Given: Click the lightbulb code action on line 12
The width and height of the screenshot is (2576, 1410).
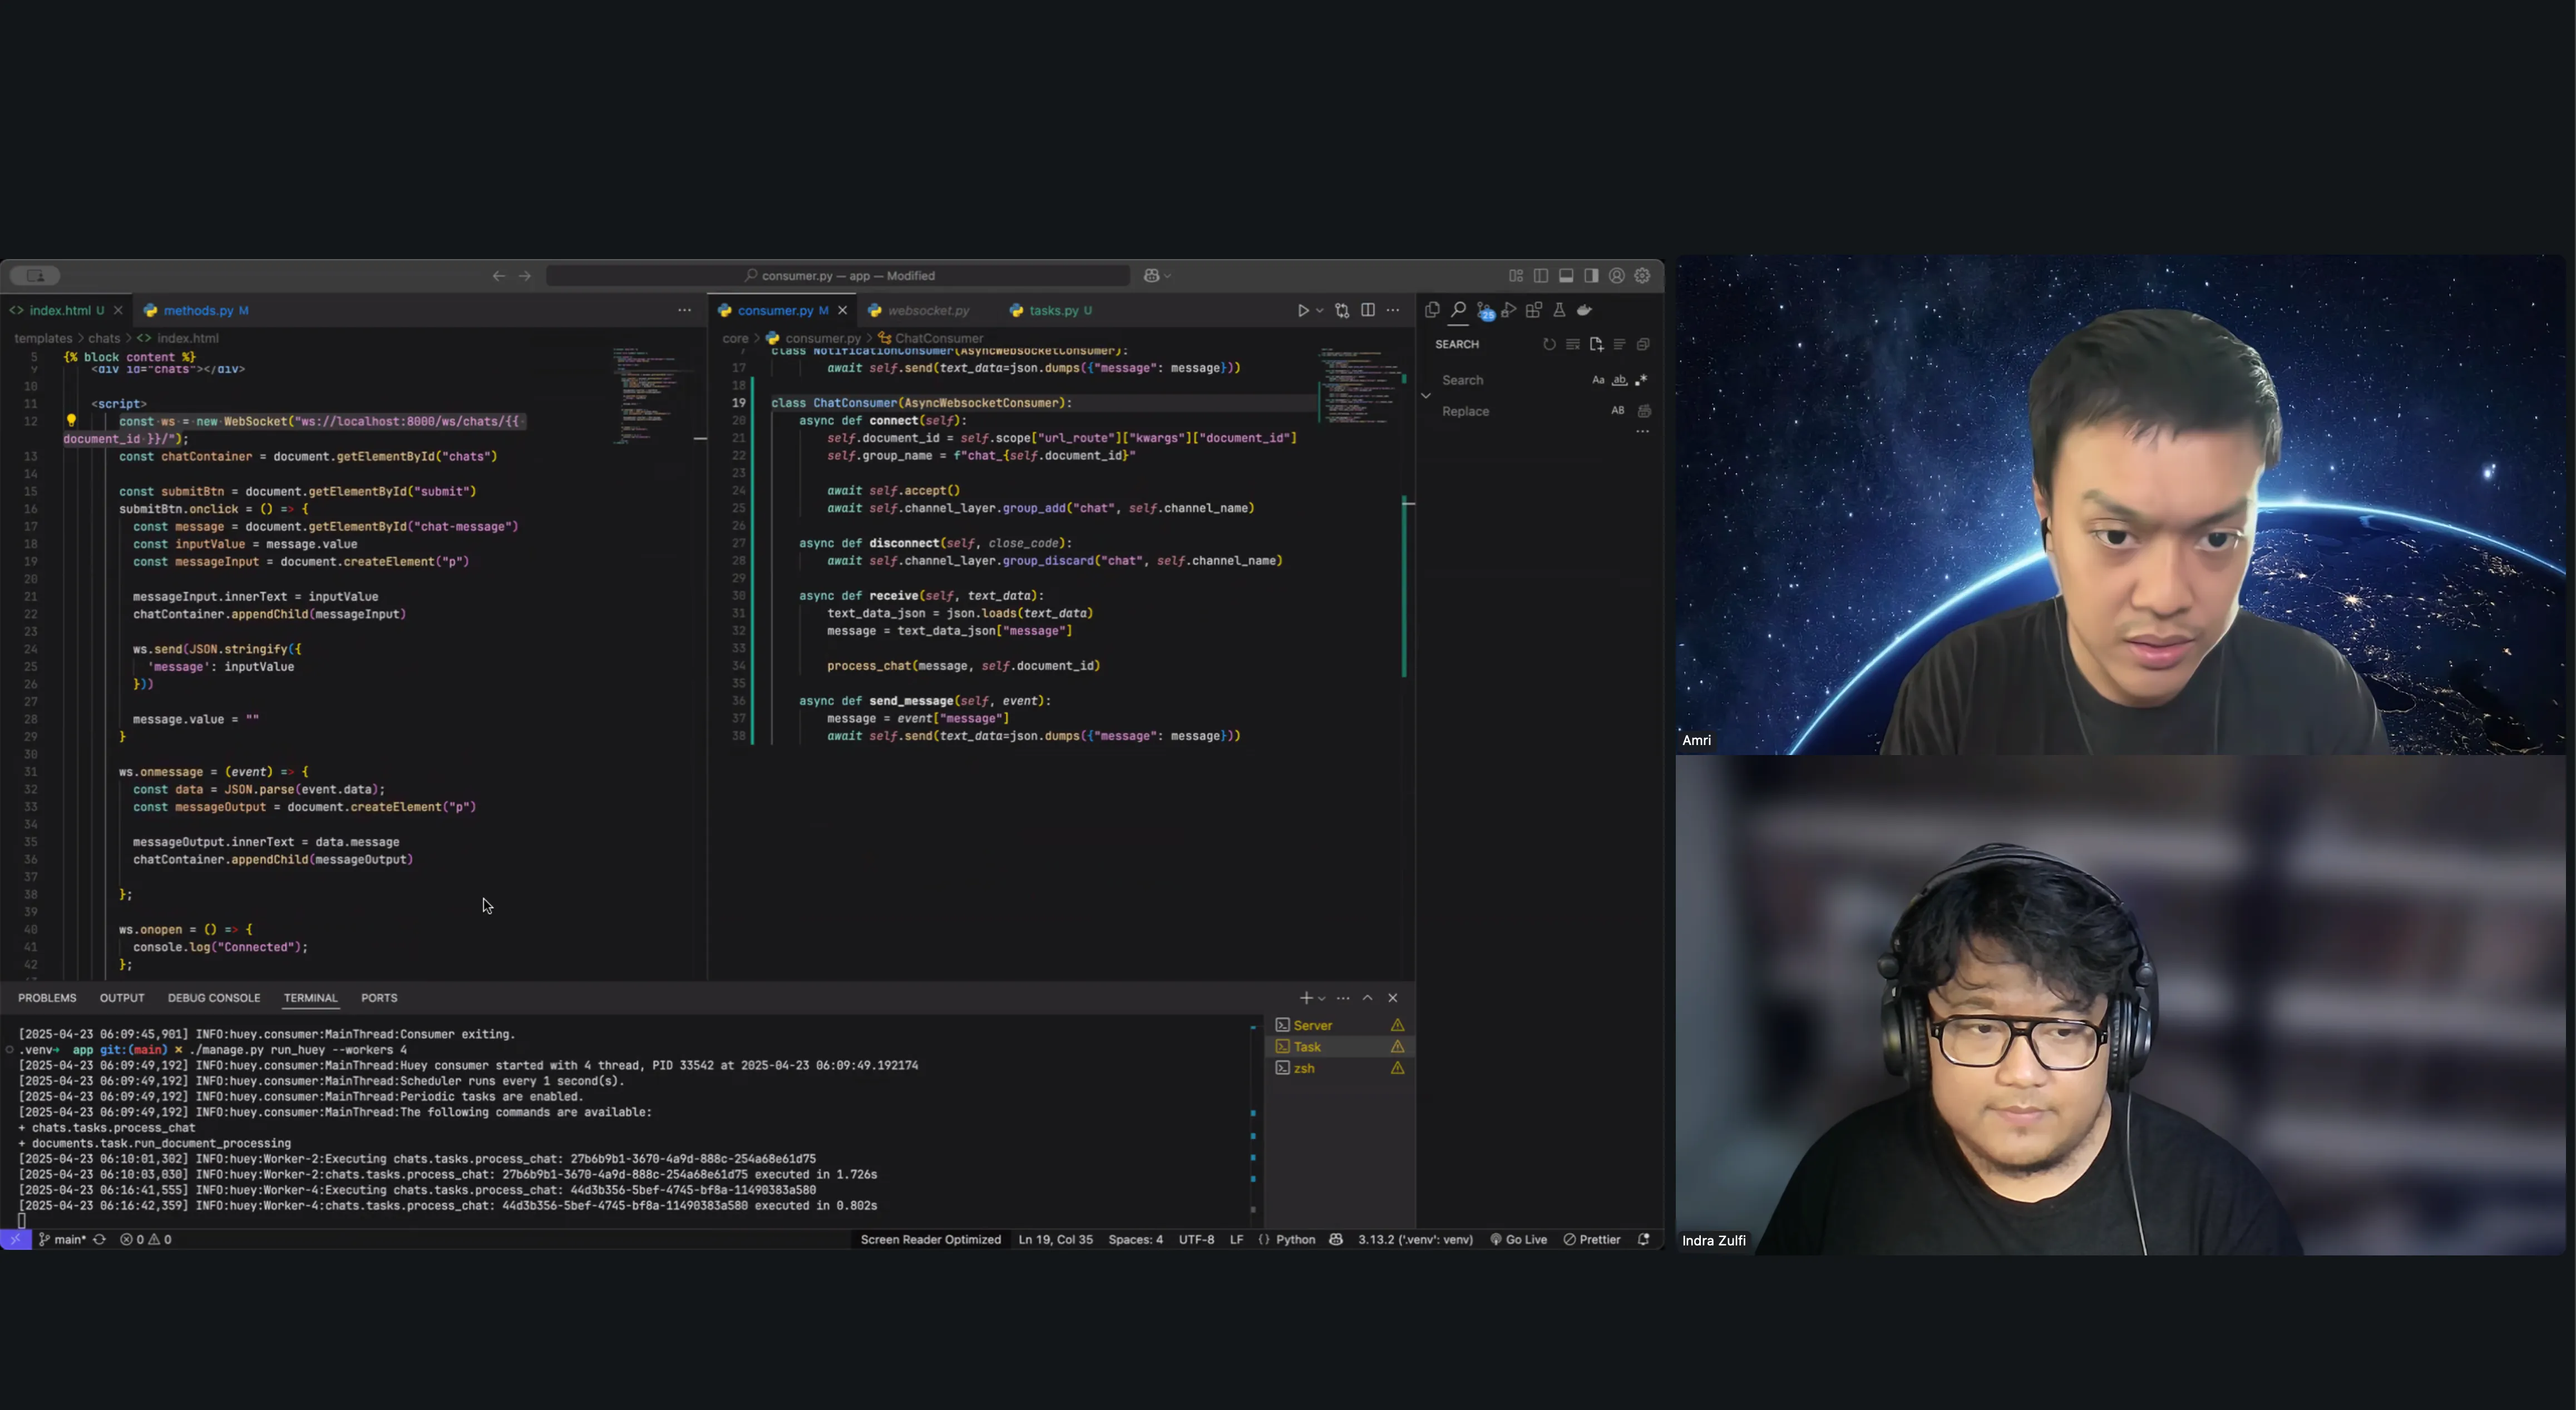Looking at the screenshot, I should [71, 421].
